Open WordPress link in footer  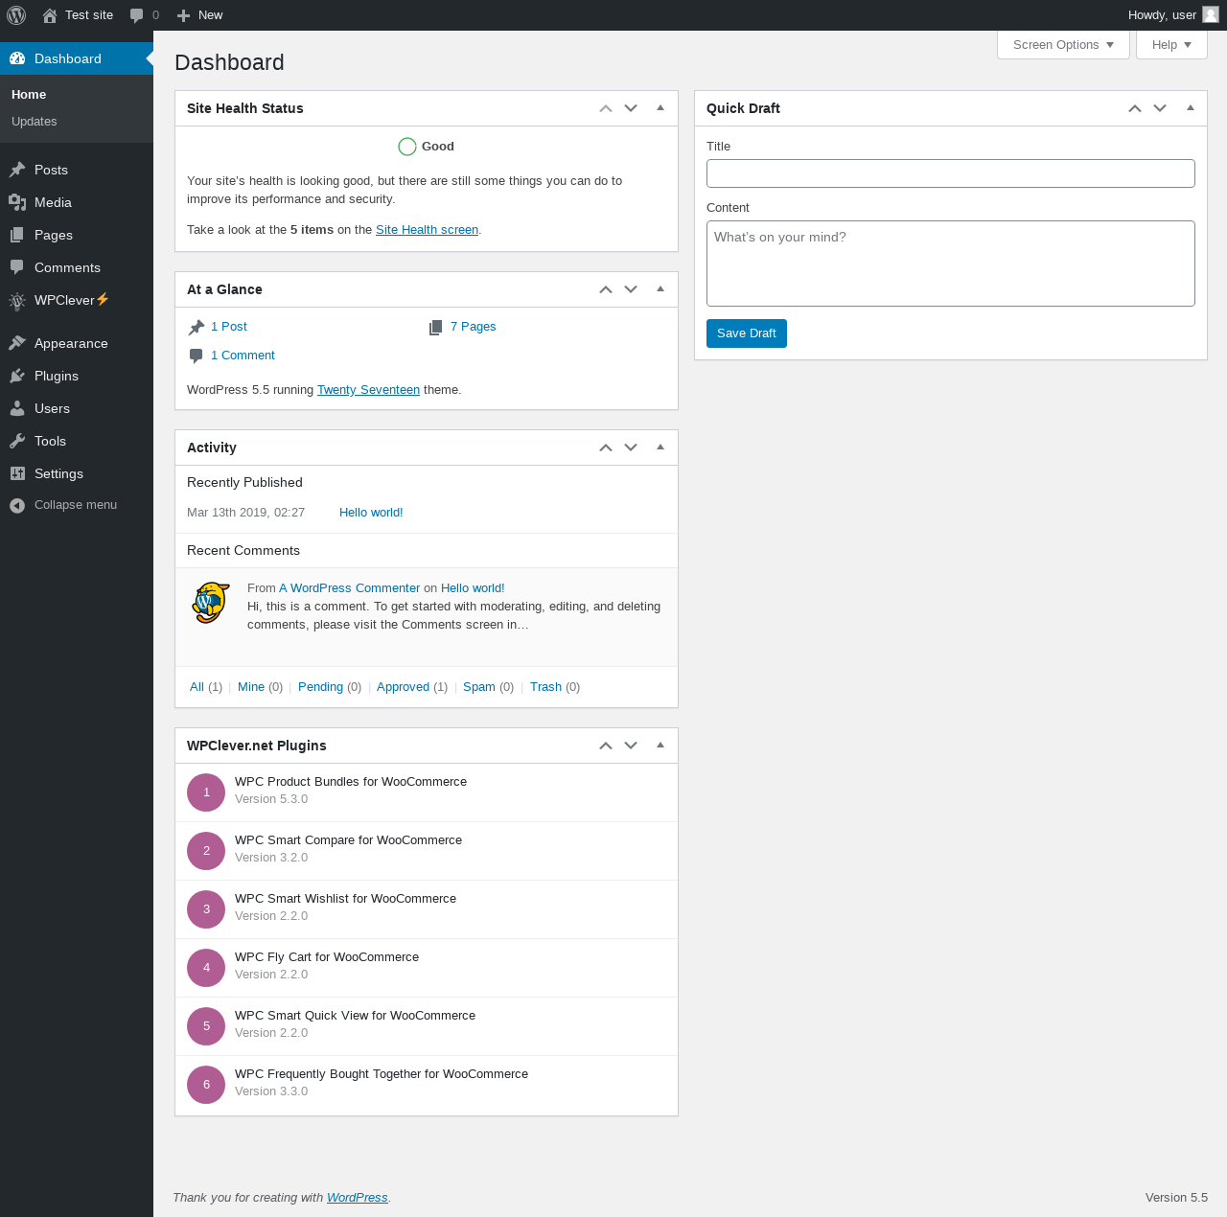click(x=357, y=1198)
